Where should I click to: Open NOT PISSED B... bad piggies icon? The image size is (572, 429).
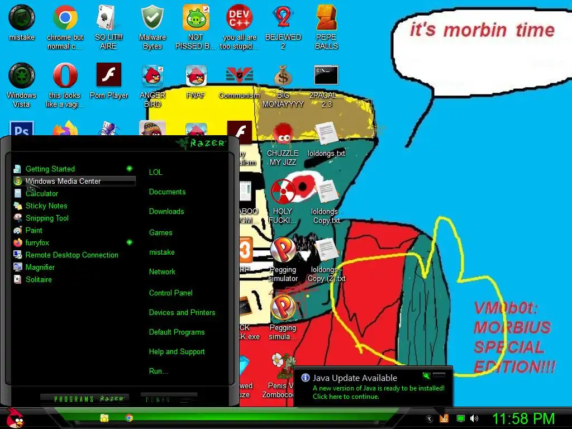(x=196, y=27)
